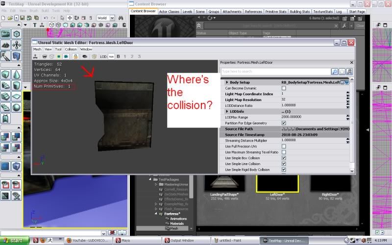Open the Windows Start menu

14,241
